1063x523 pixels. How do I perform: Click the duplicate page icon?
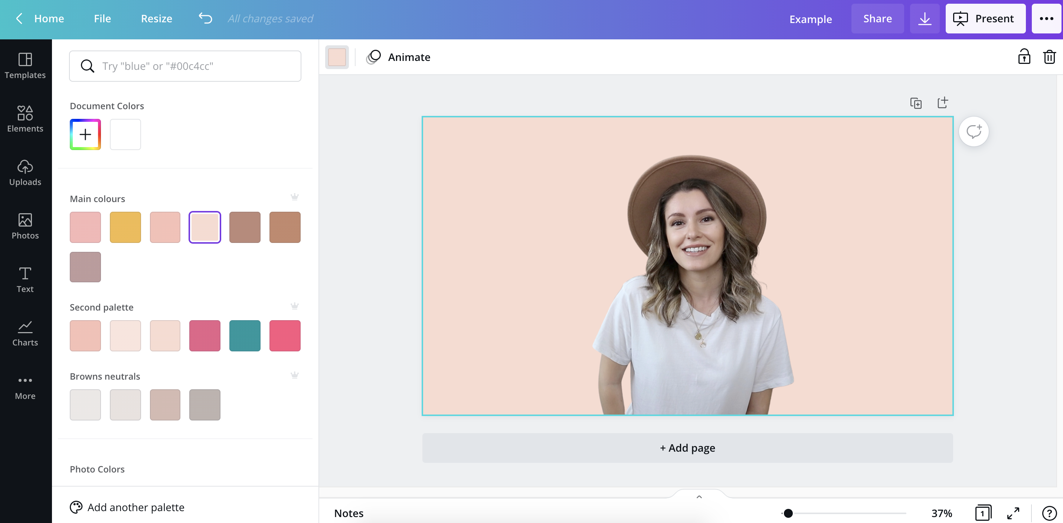pyautogui.click(x=916, y=103)
